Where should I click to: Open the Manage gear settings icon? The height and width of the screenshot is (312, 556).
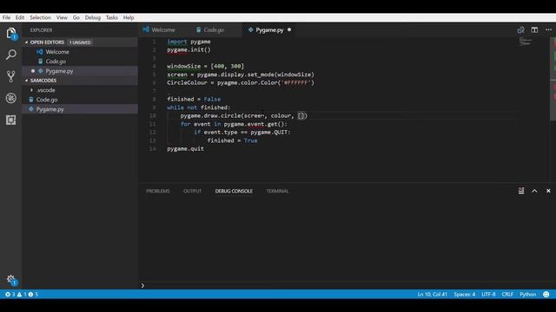coord(11,280)
